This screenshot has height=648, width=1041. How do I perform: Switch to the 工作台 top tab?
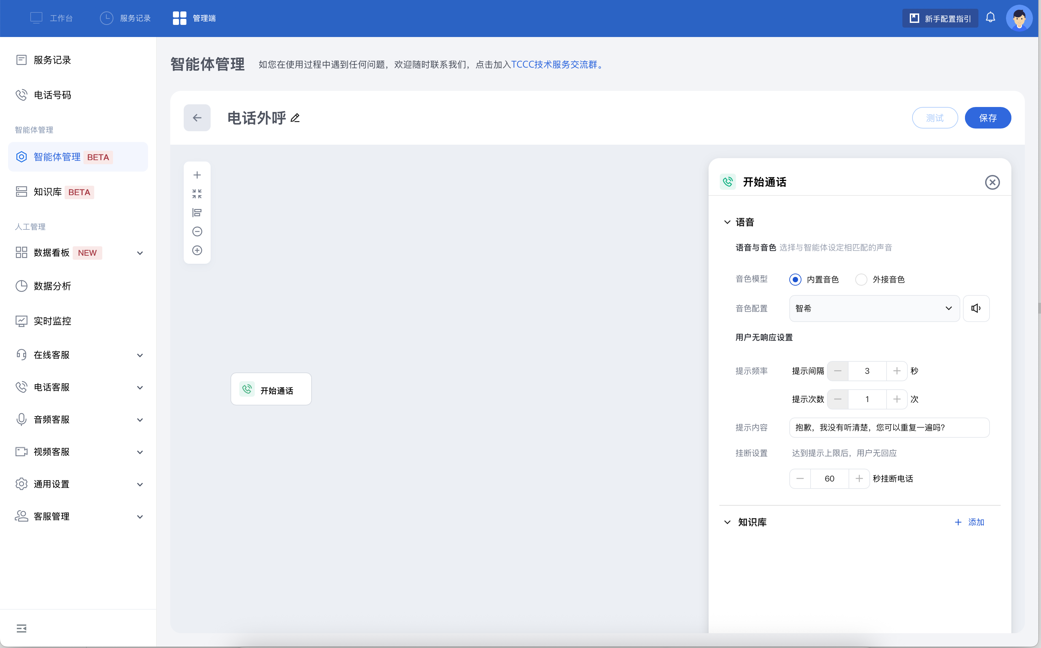tap(51, 18)
